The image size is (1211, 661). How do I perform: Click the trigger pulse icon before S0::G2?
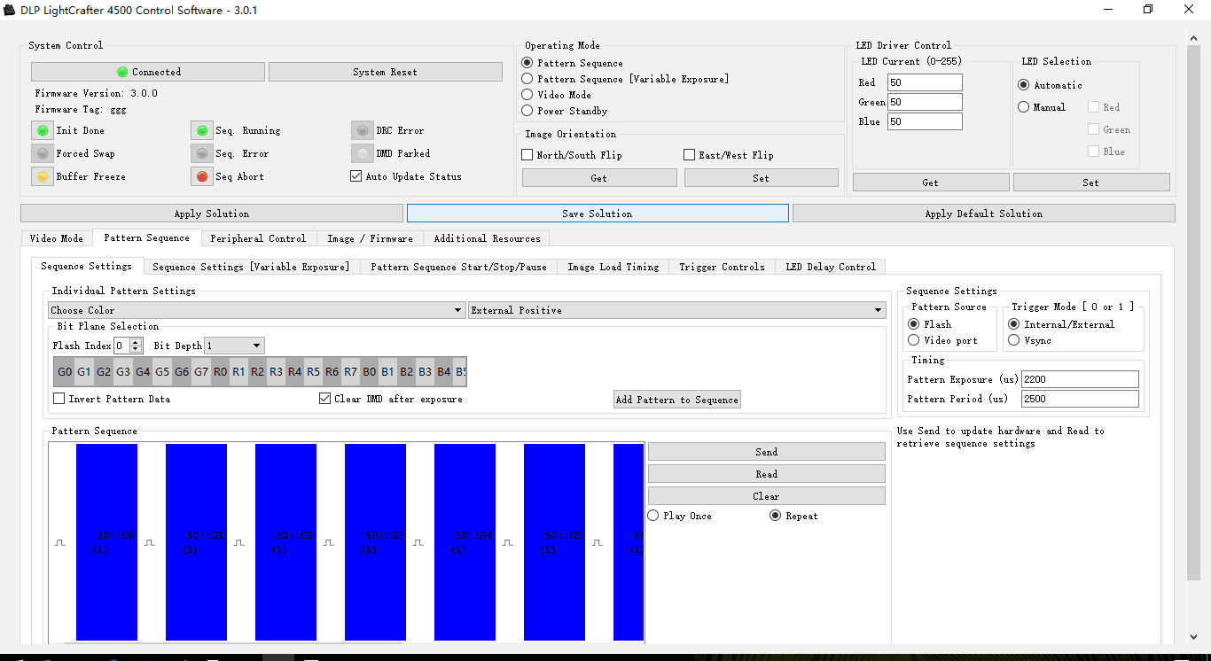(x=239, y=542)
